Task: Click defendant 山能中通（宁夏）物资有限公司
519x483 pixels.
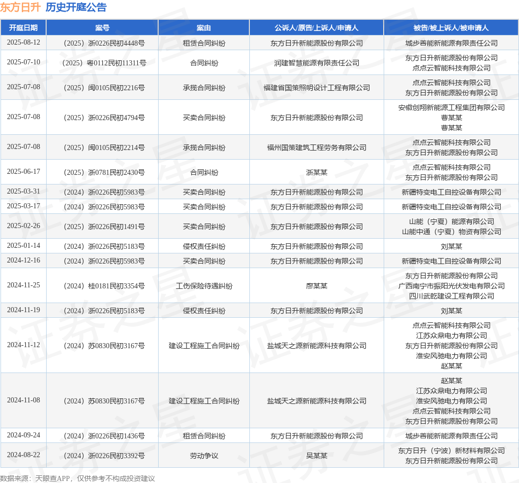Action: [452, 232]
